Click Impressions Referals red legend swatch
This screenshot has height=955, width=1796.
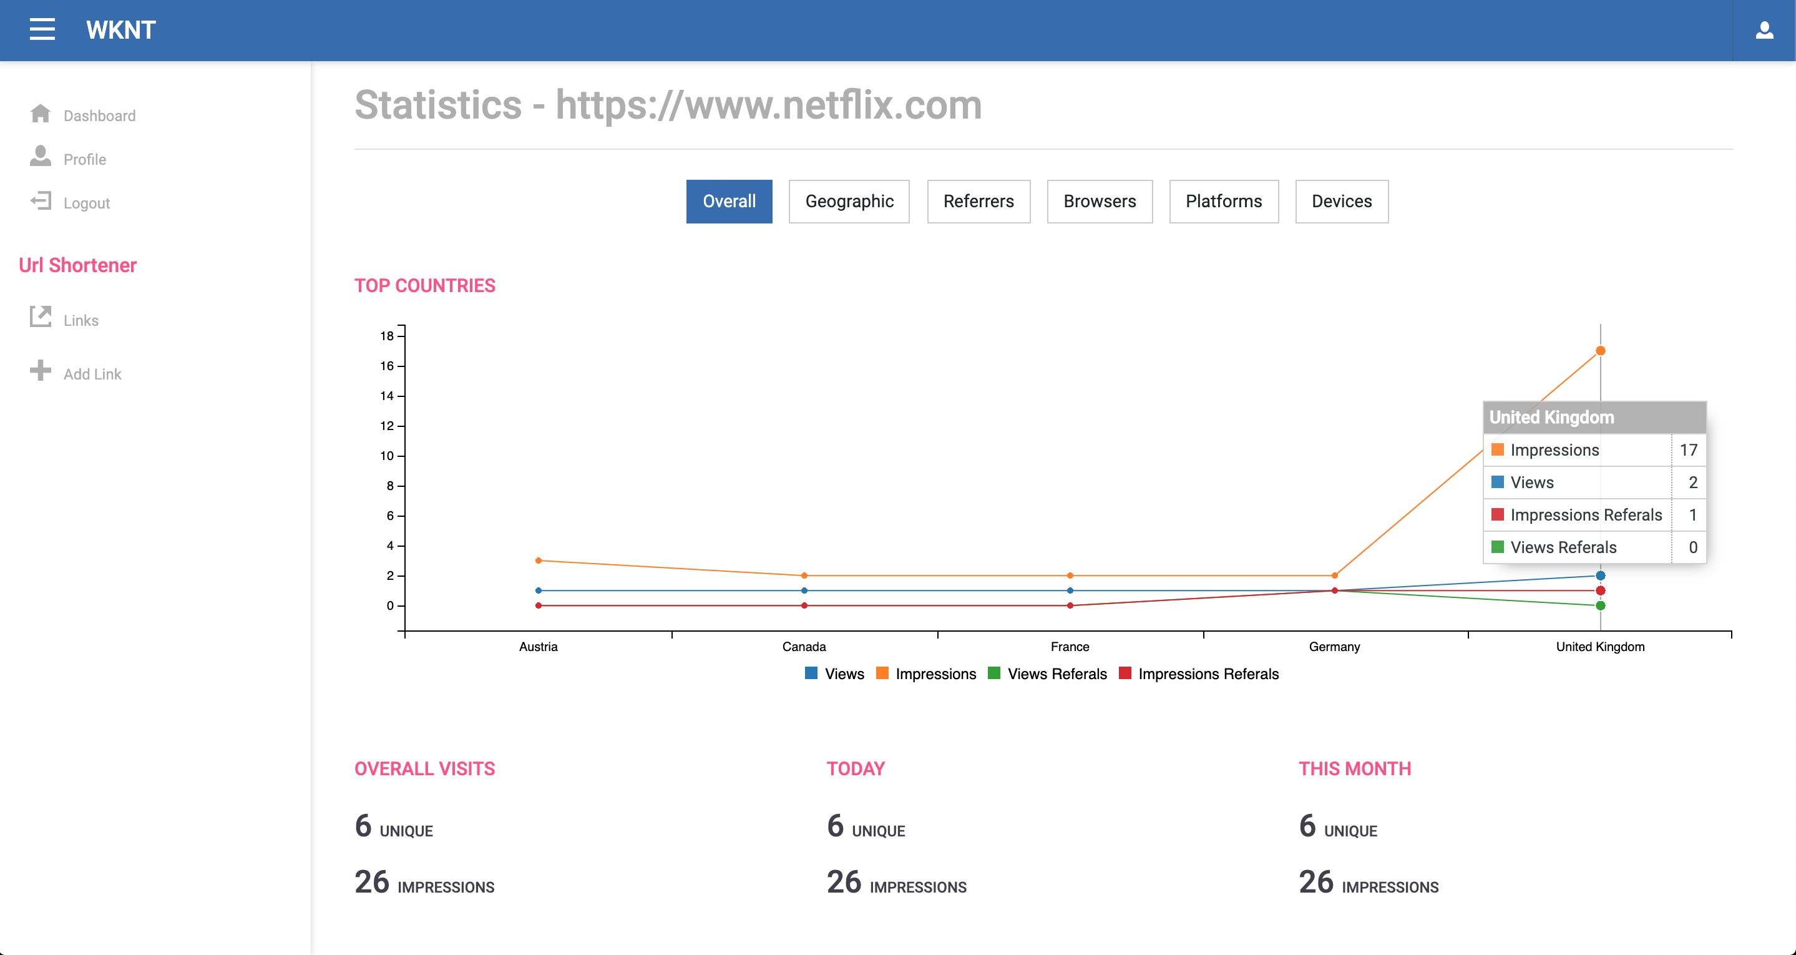coord(1125,673)
